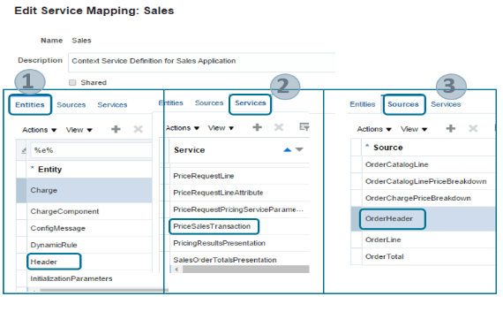Screen dimensions: 503x319
Task: Open View dropdown in Sources panel
Action: coord(414,129)
